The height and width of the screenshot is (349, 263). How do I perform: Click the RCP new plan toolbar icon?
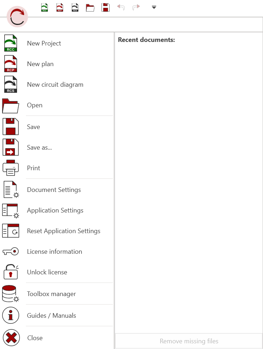tap(60, 7)
